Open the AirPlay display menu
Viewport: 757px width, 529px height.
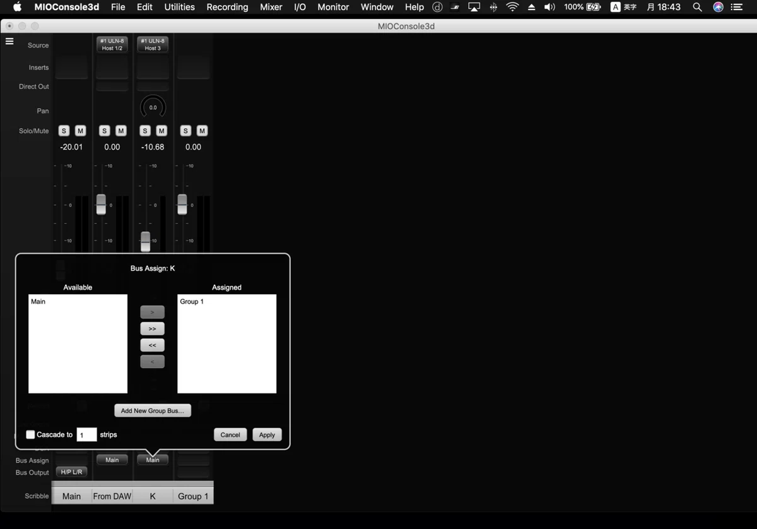coord(474,7)
